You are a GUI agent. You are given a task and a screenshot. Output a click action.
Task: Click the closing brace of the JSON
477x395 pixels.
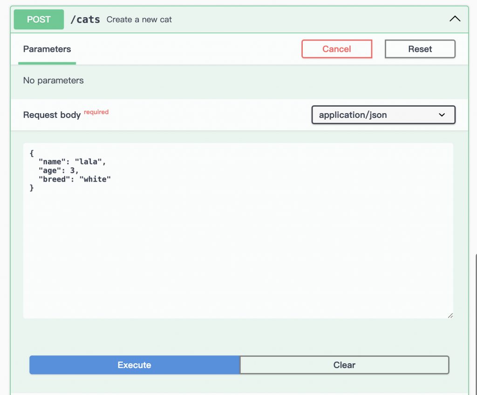pos(32,188)
